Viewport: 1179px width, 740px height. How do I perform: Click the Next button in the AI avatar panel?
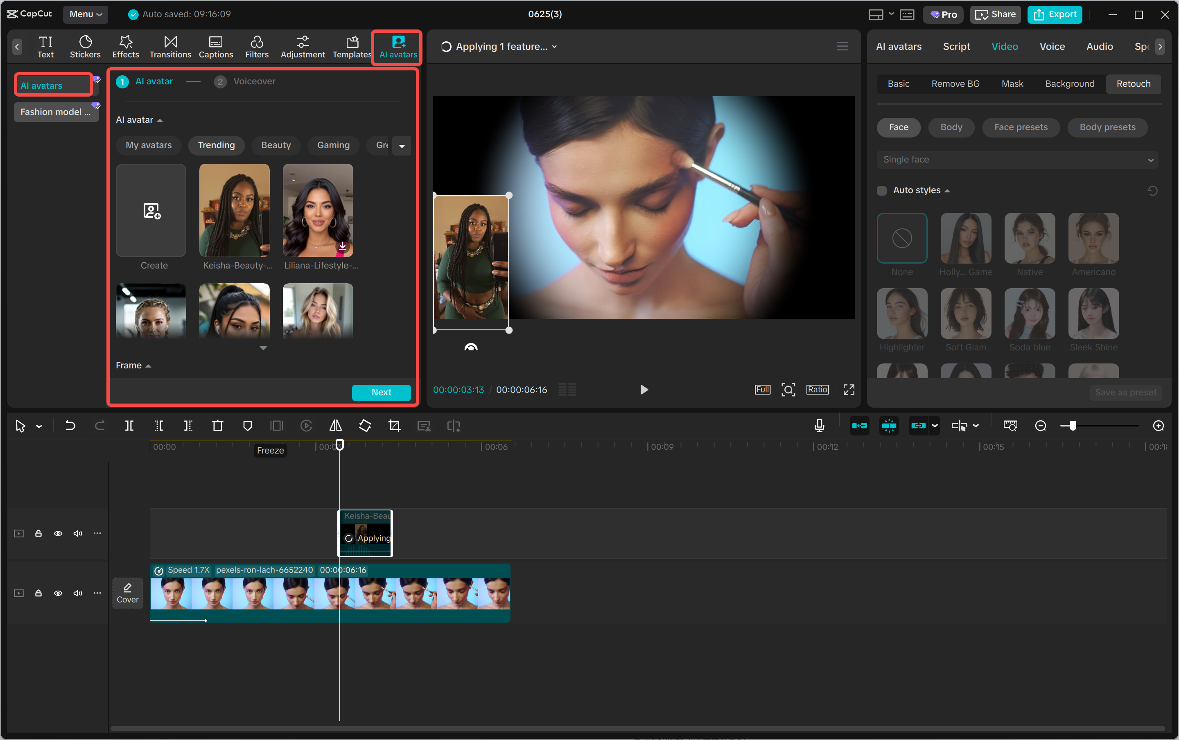(x=381, y=392)
